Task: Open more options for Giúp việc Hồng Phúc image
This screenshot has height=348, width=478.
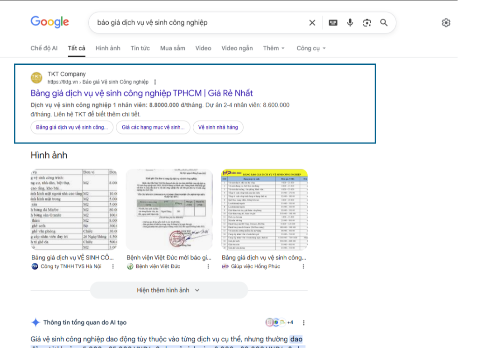Action: tap(303, 266)
